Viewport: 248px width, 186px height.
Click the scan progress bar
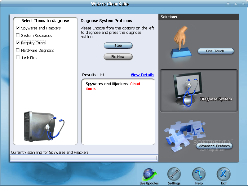pyautogui.click(x=84, y=158)
